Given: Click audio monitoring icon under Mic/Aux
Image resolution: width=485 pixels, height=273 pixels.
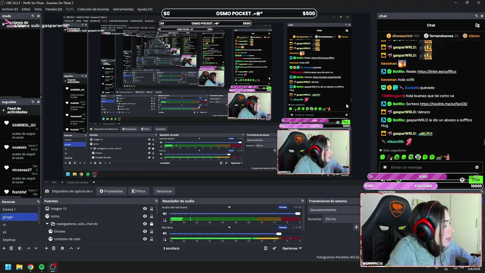Looking at the screenshot, I should [x=164, y=240].
